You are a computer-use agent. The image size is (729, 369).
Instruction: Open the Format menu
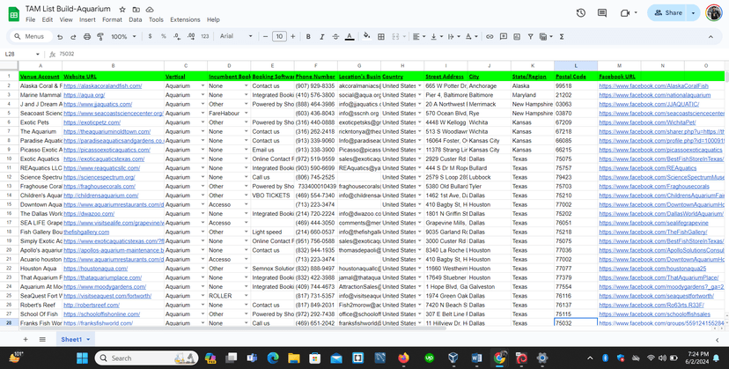(112, 19)
